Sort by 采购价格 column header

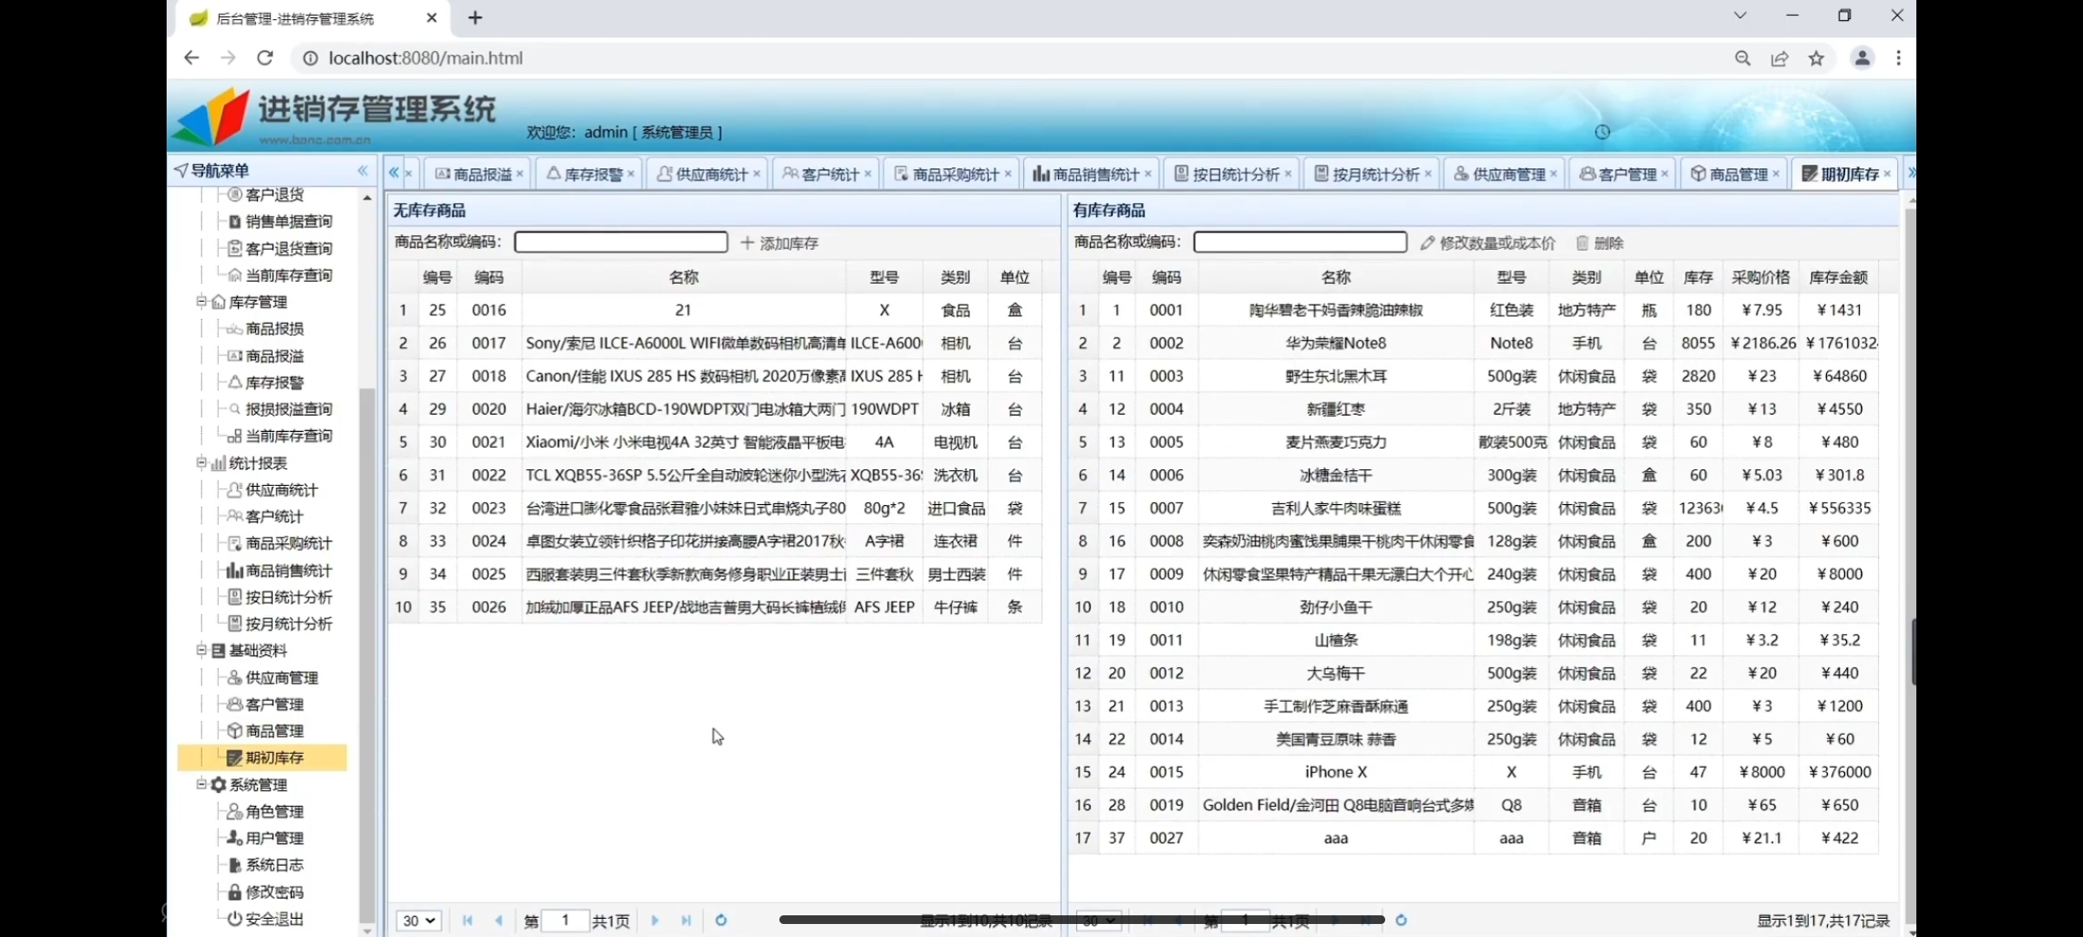(1761, 278)
